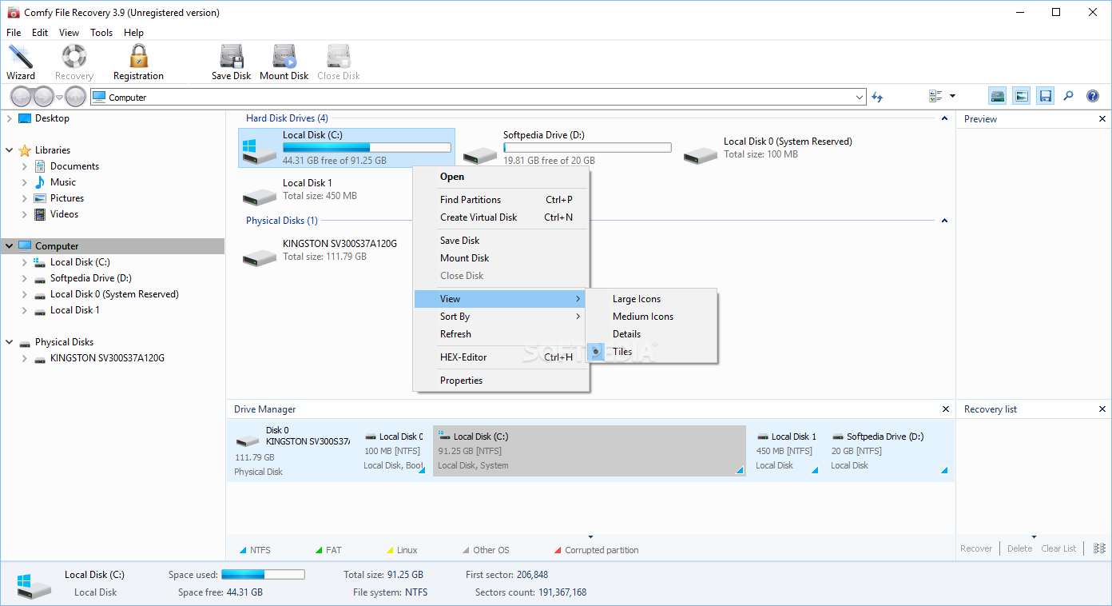Click Disk 0 KINGSTON in Drive Manager

[x=292, y=451]
